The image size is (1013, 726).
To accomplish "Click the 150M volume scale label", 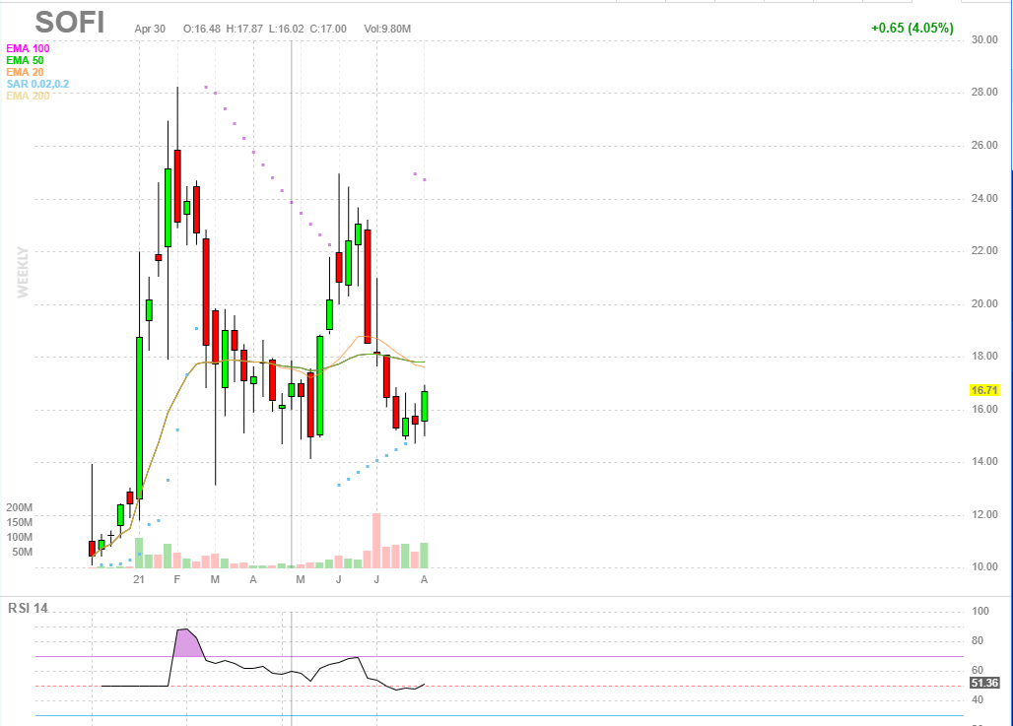I will pyautogui.click(x=20, y=522).
